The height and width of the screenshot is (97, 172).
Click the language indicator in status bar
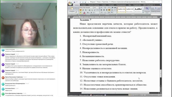click(x=98, y=95)
